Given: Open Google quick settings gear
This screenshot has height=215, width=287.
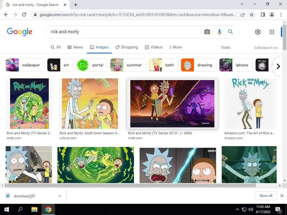Looking at the screenshot, I should [258, 32].
